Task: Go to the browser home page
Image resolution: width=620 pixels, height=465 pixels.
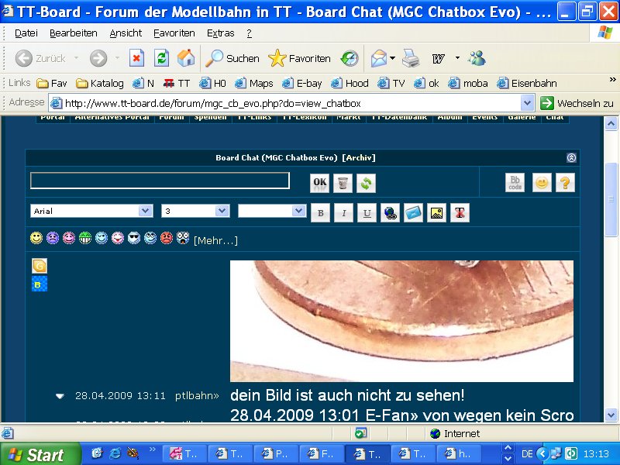Action: [x=186, y=59]
